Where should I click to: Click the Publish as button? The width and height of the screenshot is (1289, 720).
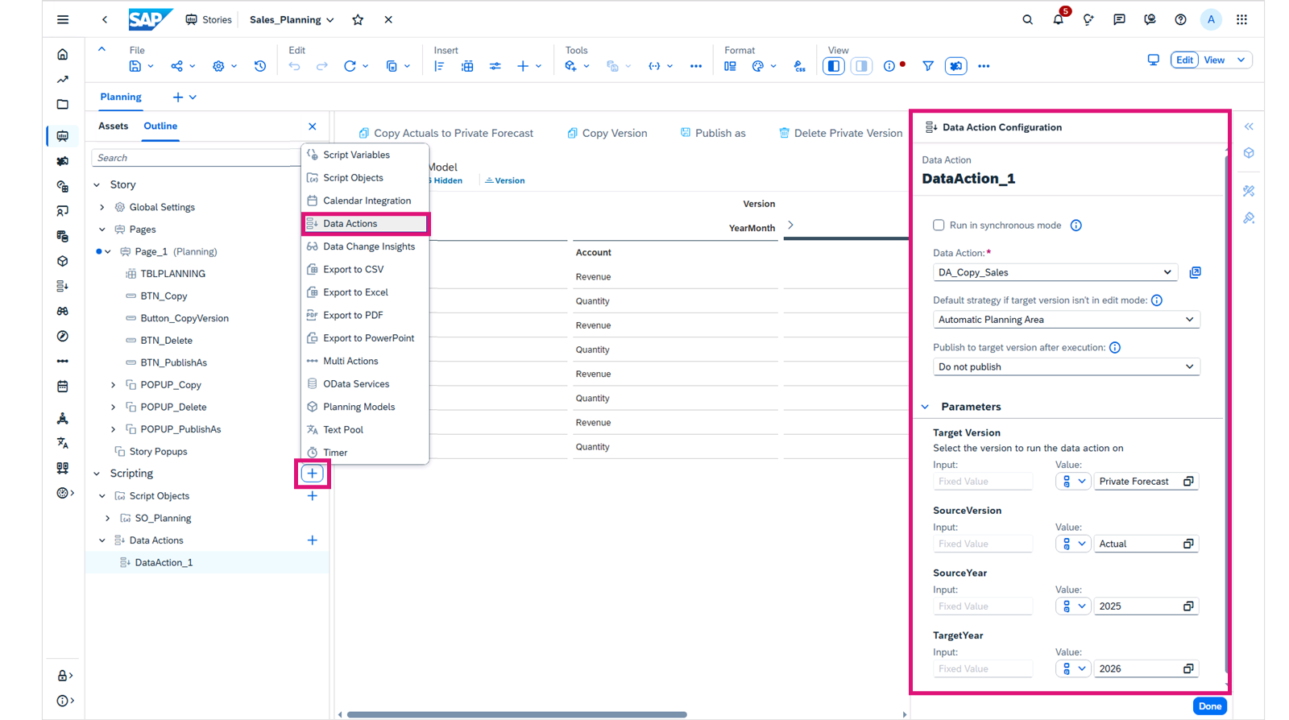pos(712,133)
